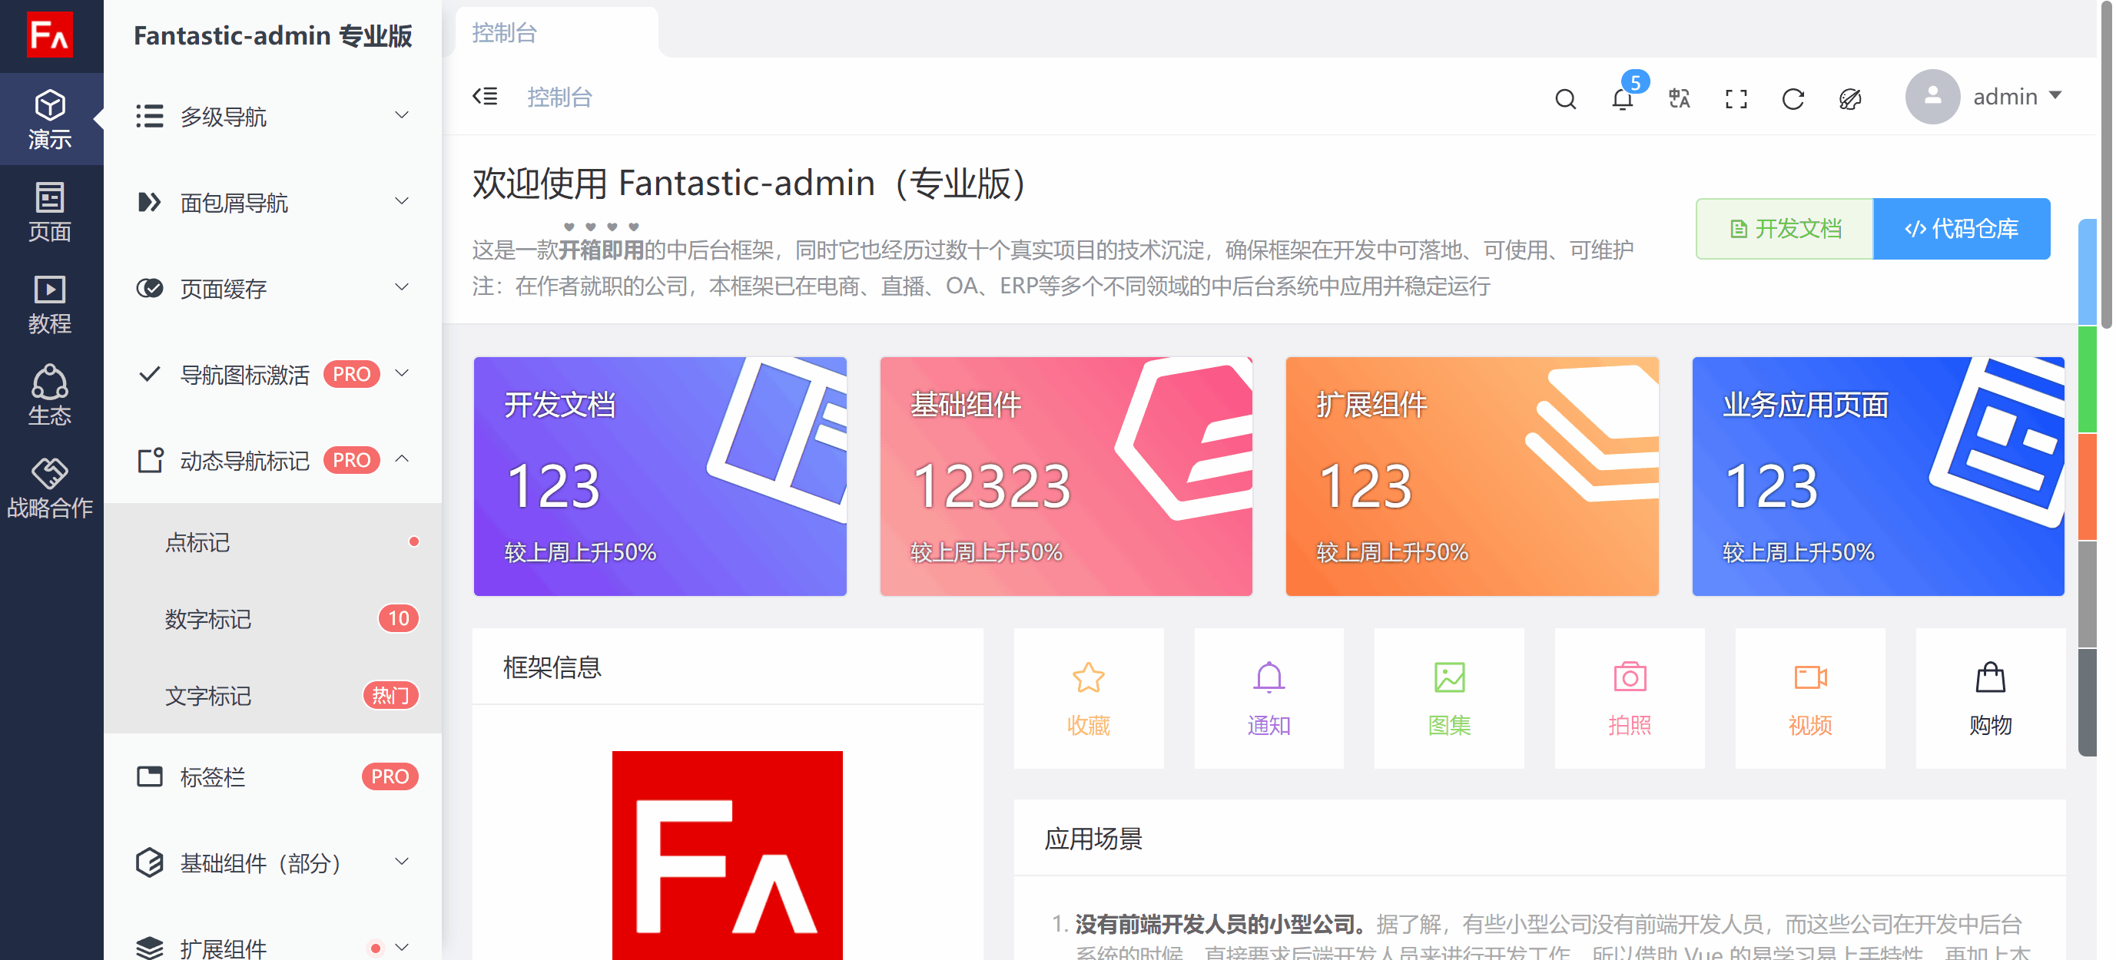Screen dimensions: 2116x960
Task: Select the 教程 sidebar section
Action: point(50,304)
